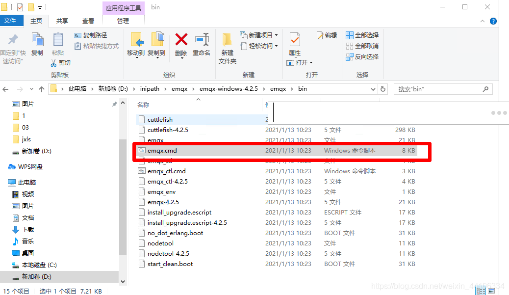Select 此电脑 in the navigation pane
Viewport: 509px width, 295px height.
click(x=22, y=182)
